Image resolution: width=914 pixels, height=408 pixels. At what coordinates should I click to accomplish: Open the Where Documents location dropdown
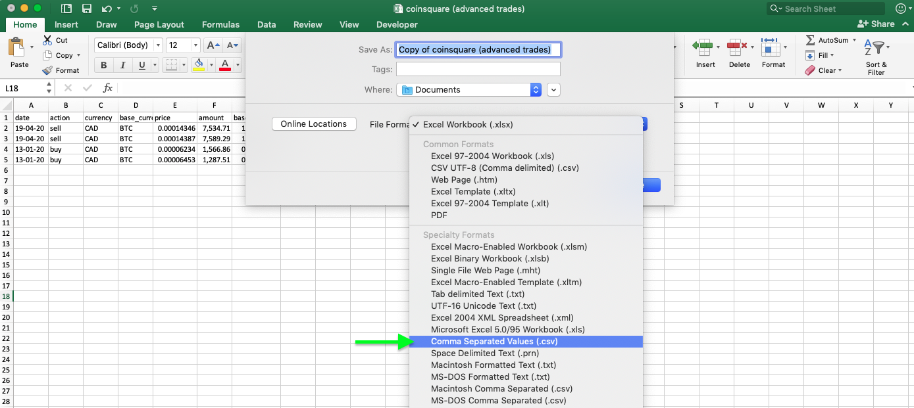(x=469, y=89)
